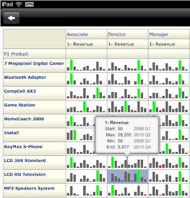Tap the End value 5,977 in tooltip
This screenshot has height=198, width=190.
(x=123, y=147)
